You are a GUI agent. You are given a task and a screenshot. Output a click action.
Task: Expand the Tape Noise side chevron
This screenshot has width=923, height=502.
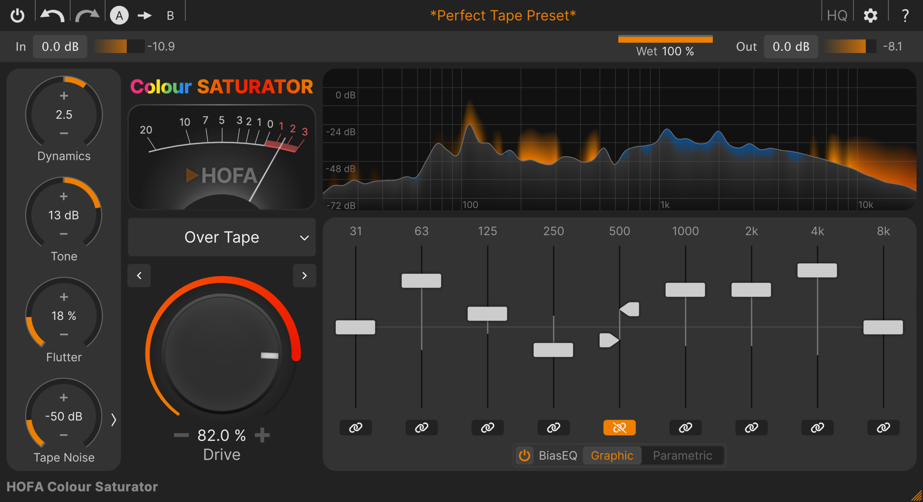click(x=114, y=419)
